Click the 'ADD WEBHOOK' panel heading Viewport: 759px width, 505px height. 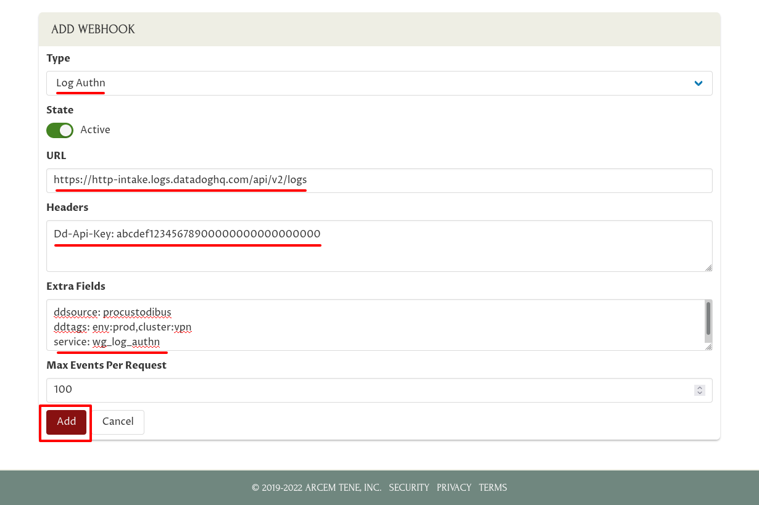click(x=93, y=30)
